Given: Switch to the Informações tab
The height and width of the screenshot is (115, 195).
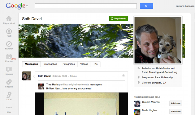Looking at the screenshot, I should click(x=50, y=64).
